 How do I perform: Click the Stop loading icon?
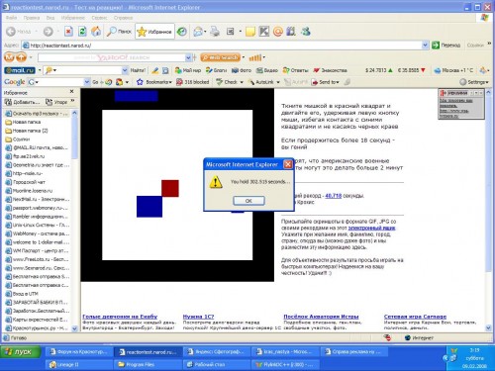68,32
